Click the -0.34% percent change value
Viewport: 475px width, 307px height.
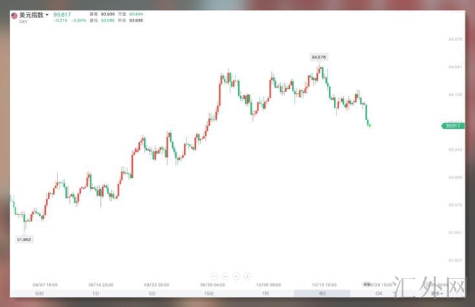(79, 20)
